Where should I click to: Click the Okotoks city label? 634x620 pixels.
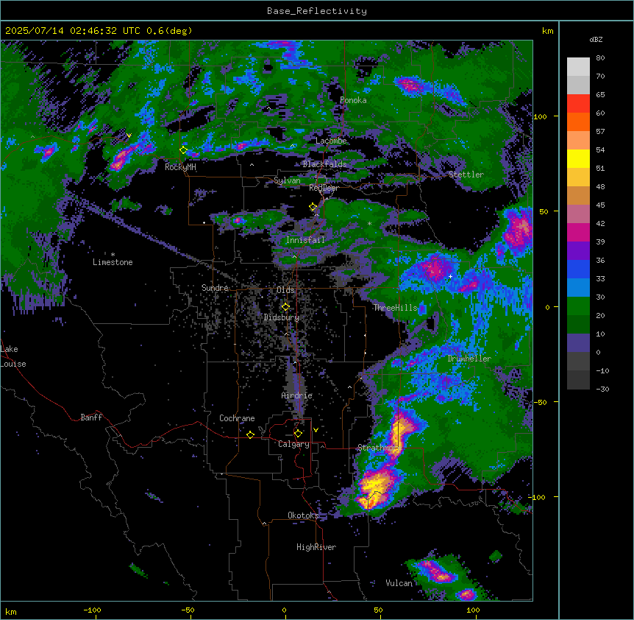point(303,515)
